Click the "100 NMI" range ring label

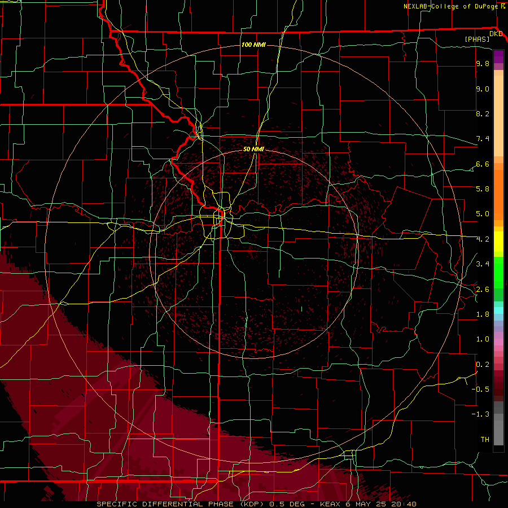pos(253,45)
